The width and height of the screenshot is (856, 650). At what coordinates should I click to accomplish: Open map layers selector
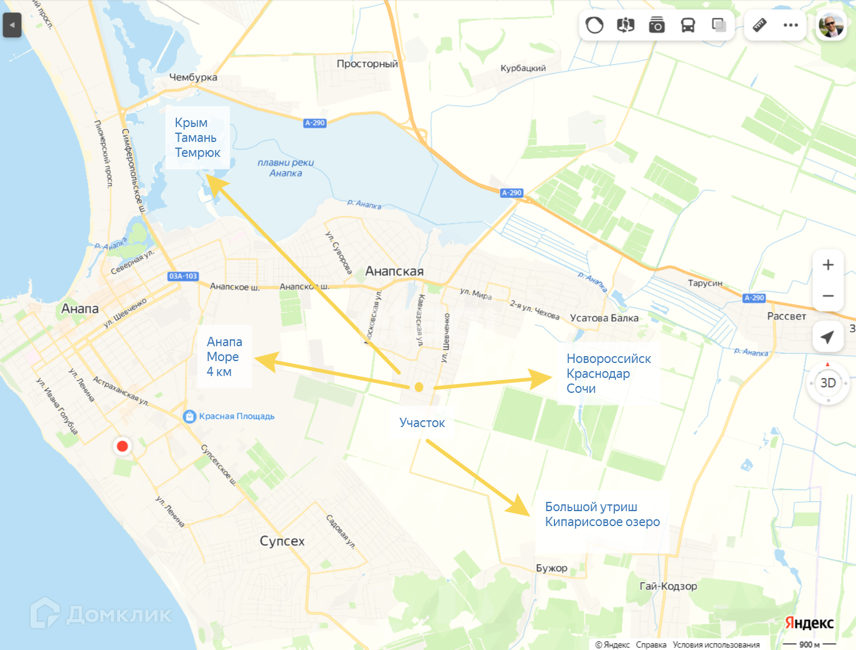point(719,25)
